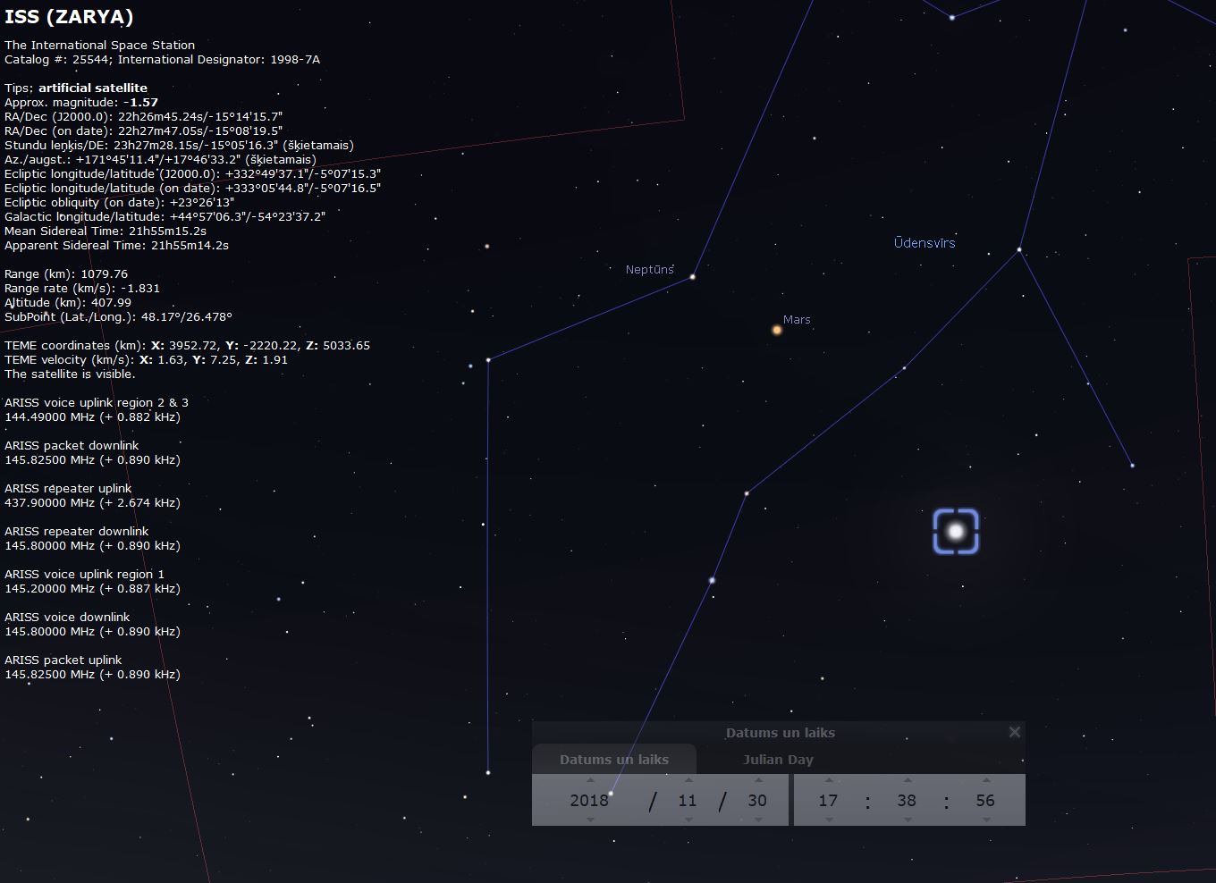Click the Mean Sidereal Time line
The width and height of the screenshot is (1216, 883).
point(106,231)
